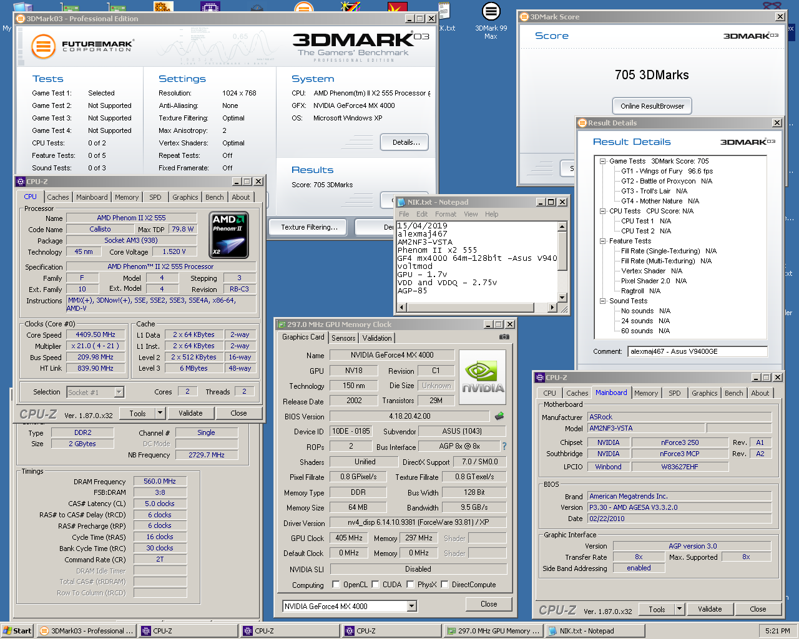This screenshot has height=639, width=799.
Task: Click the Core Speed value 4409.50 MHz
Action: 96,334
